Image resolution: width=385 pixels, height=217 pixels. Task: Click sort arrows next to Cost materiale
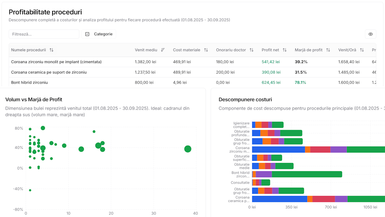click(206, 50)
